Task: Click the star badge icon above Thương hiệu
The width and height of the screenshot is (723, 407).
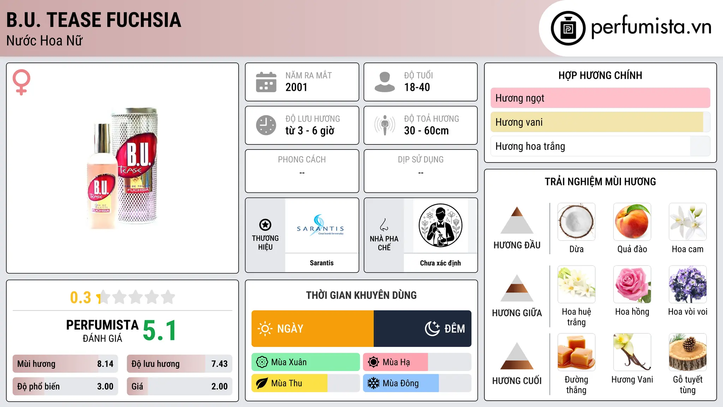Action: click(x=265, y=225)
